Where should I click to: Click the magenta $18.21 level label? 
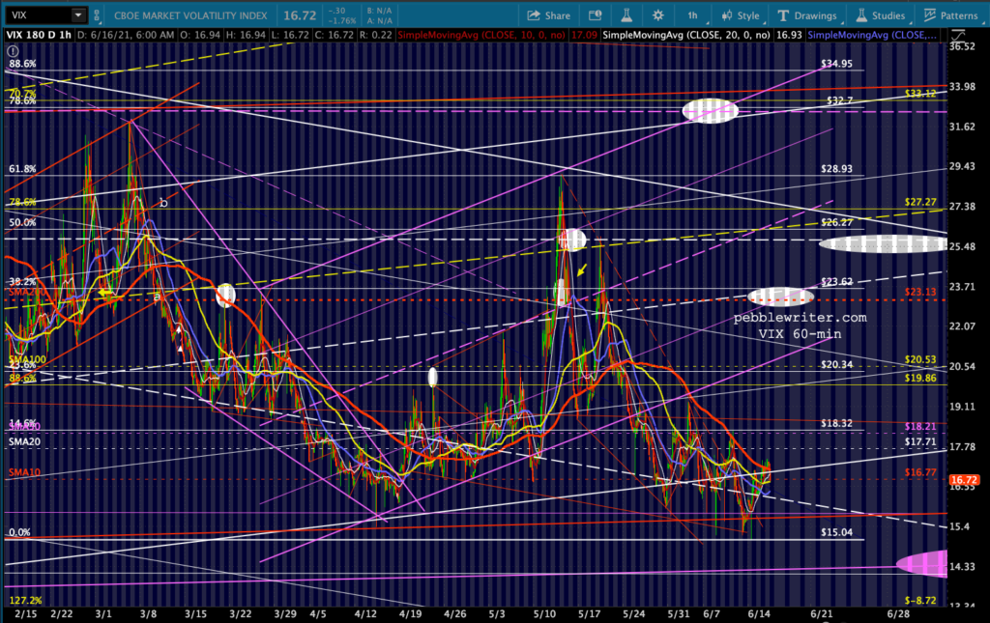920,427
